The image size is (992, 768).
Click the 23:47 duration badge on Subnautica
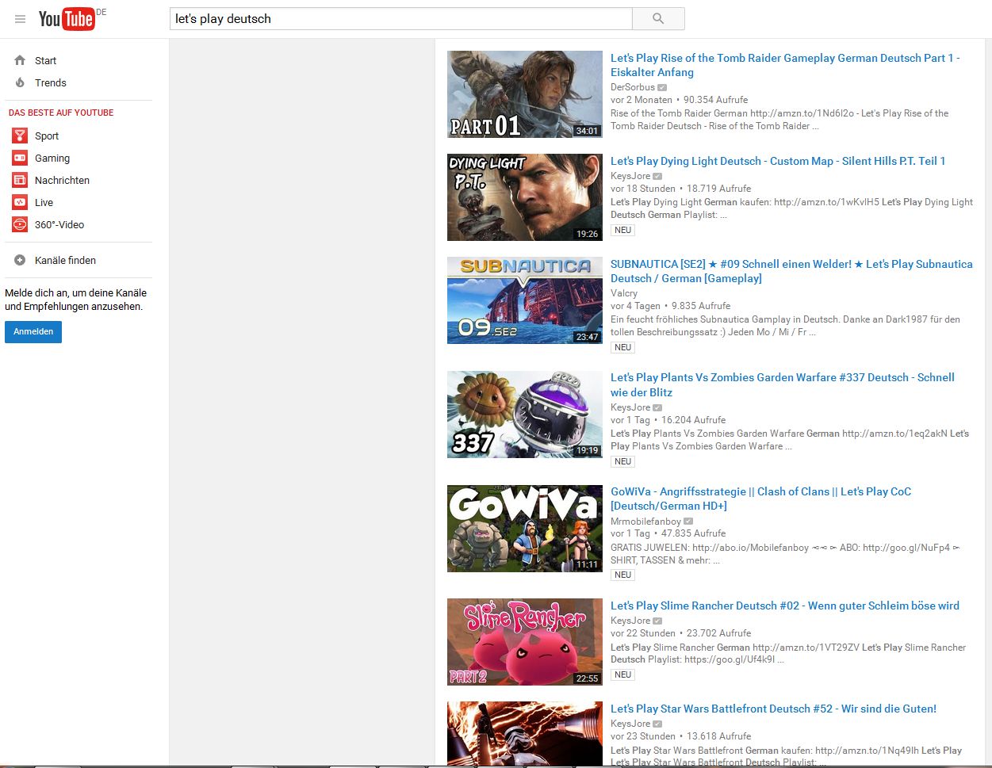pyautogui.click(x=587, y=337)
